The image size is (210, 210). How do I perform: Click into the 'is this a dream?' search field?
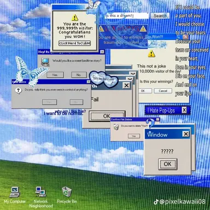(127, 16)
